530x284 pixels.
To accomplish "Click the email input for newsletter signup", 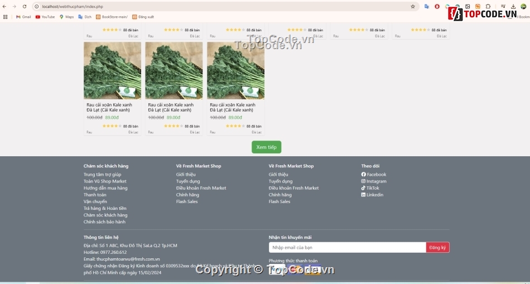I will pos(347,247).
